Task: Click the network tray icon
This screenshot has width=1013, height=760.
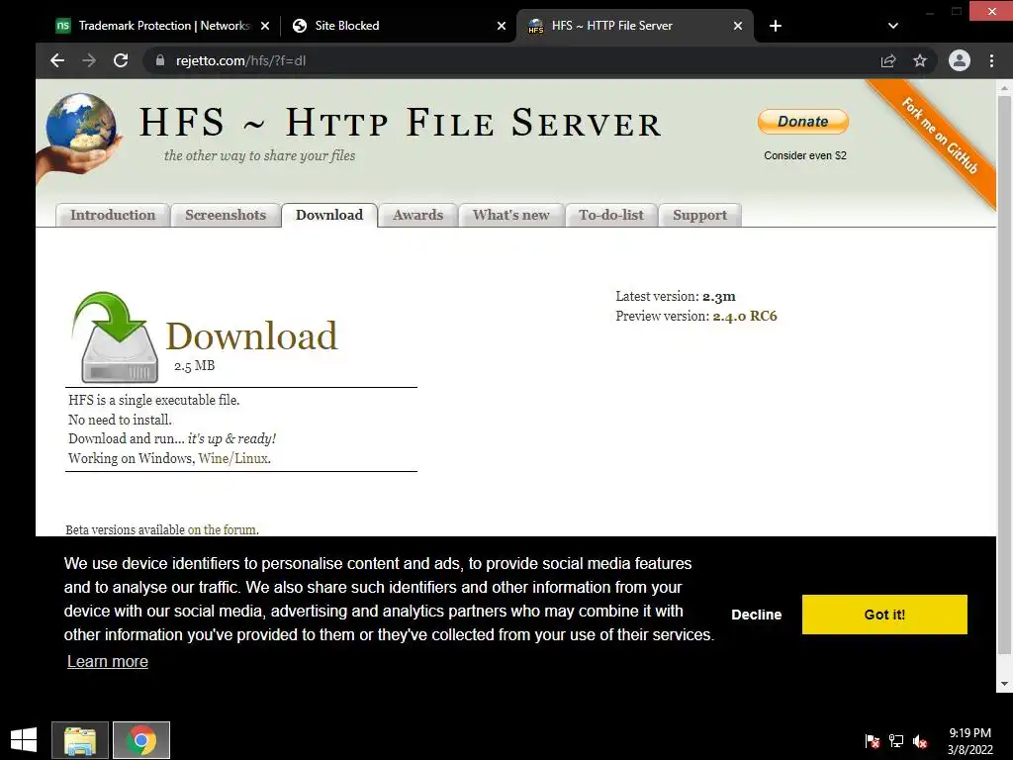Action: (896, 740)
